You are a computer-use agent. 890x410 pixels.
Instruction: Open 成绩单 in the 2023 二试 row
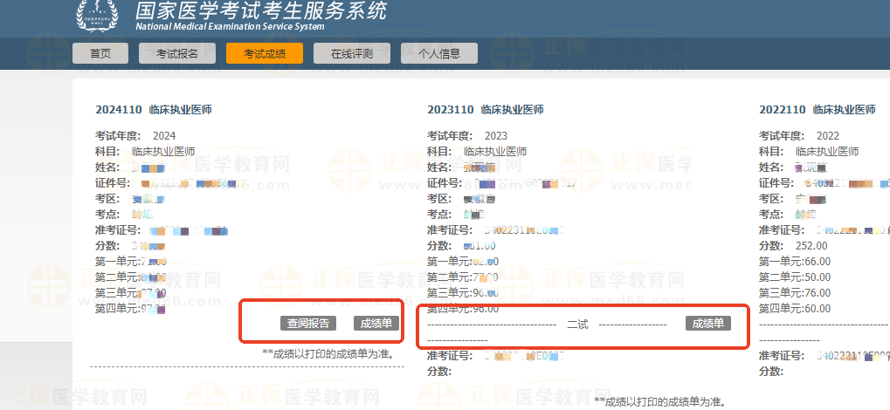coord(708,324)
